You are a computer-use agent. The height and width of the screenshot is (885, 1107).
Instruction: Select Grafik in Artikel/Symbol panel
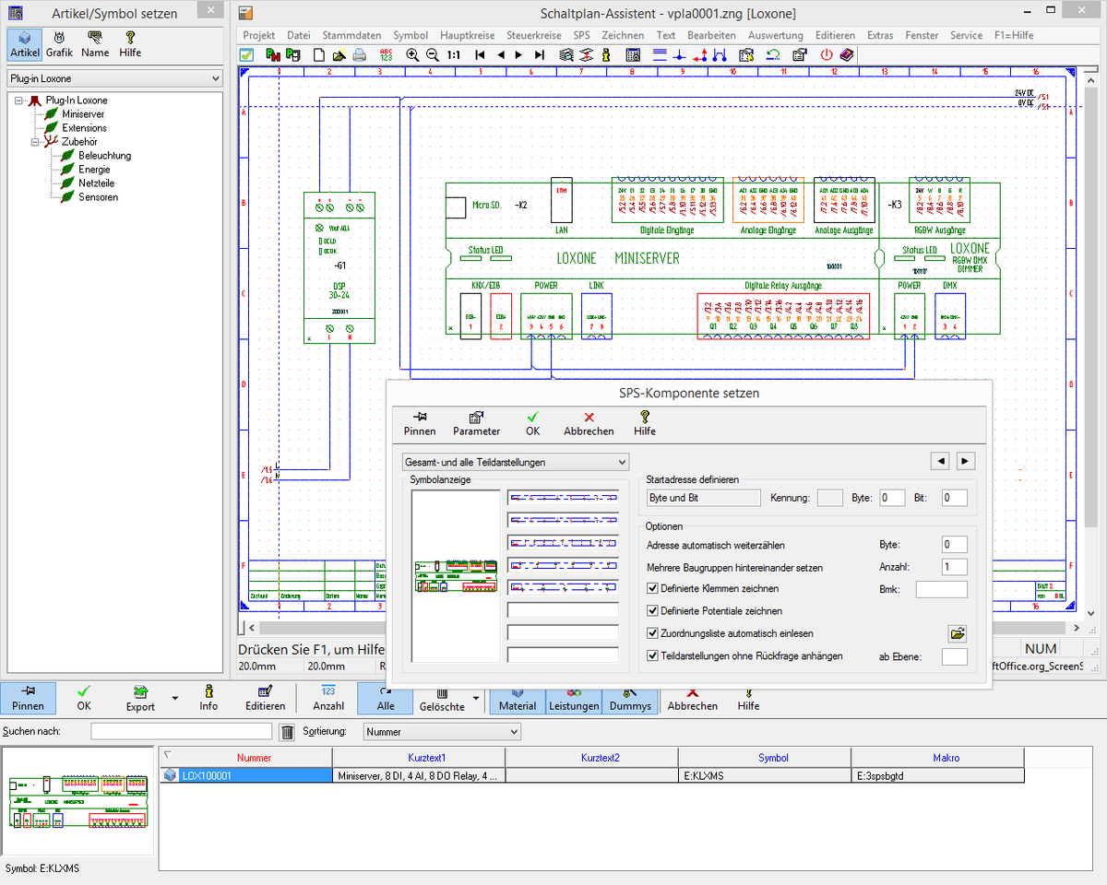pos(59,43)
